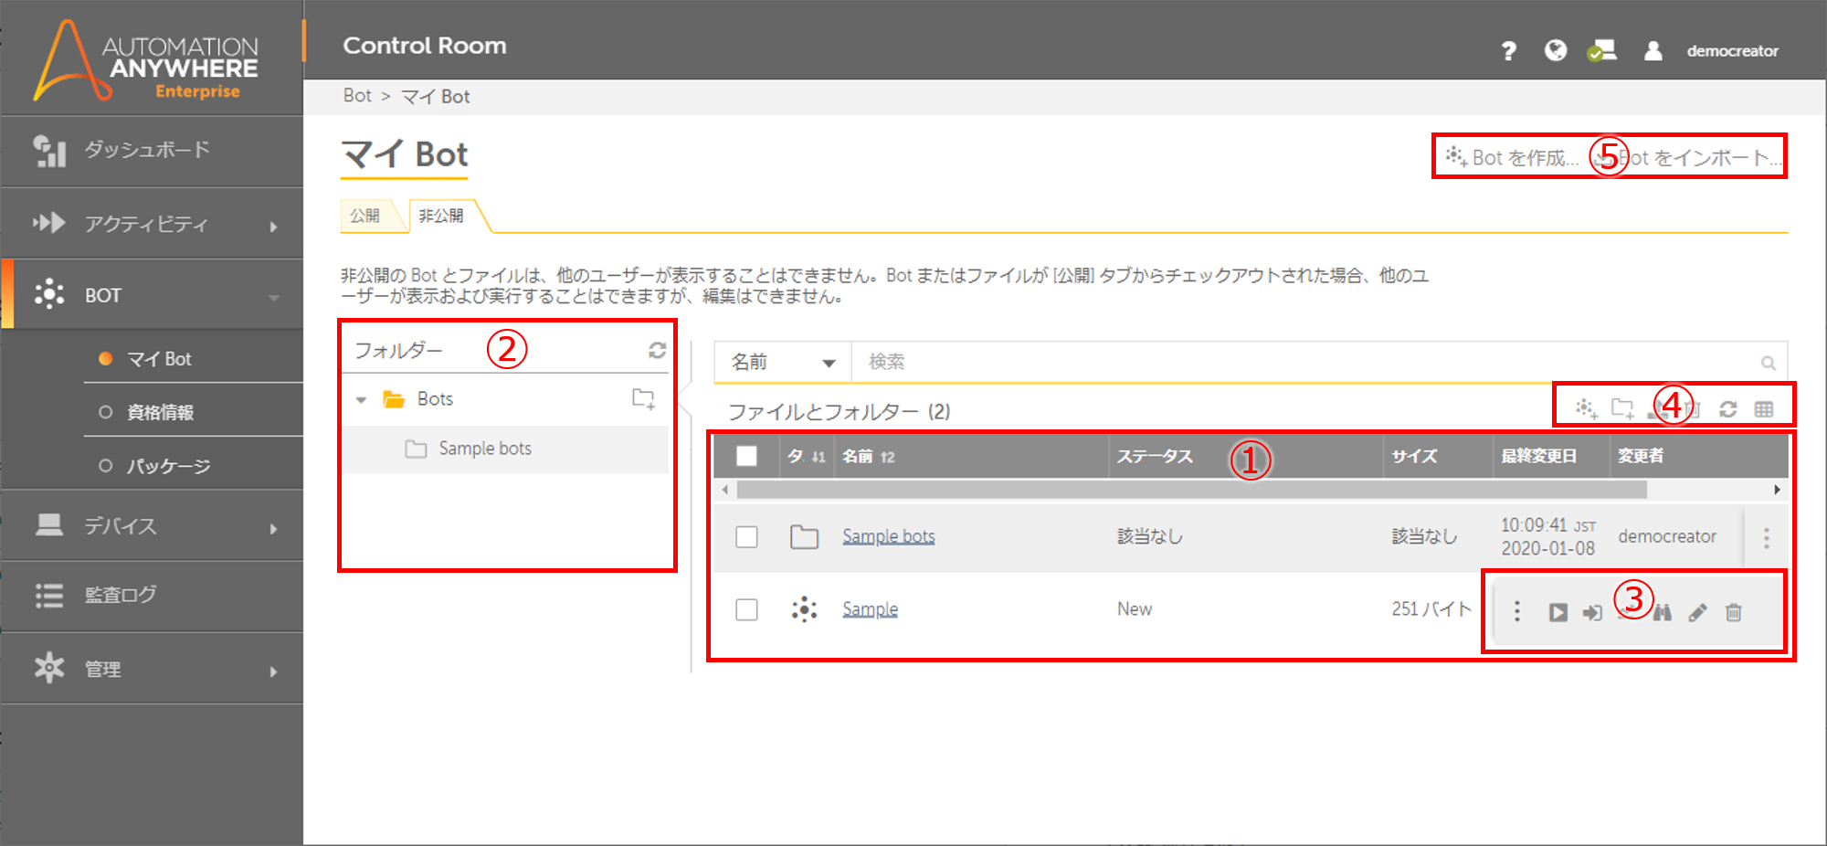The height and width of the screenshot is (846, 1827).
Task: Collapse the Bots folder tree arrow
Action: click(361, 399)
